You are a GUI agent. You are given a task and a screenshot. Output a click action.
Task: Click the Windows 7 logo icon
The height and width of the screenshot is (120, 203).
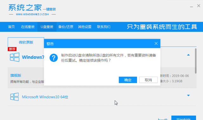tap(15, 57)
